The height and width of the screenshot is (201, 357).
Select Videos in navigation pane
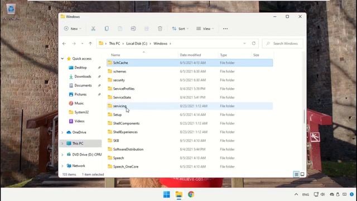pyautogui.click(x=79, y=121)
